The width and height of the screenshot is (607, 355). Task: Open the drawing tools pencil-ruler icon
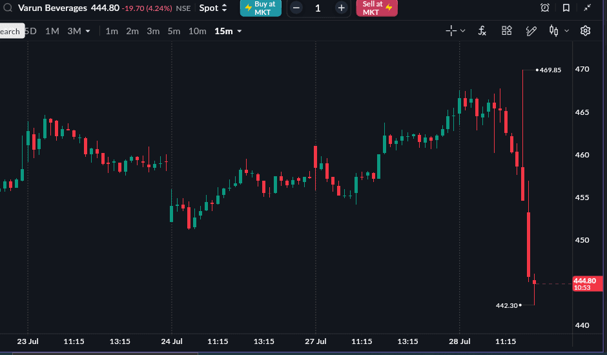click(x=531, y=31)
